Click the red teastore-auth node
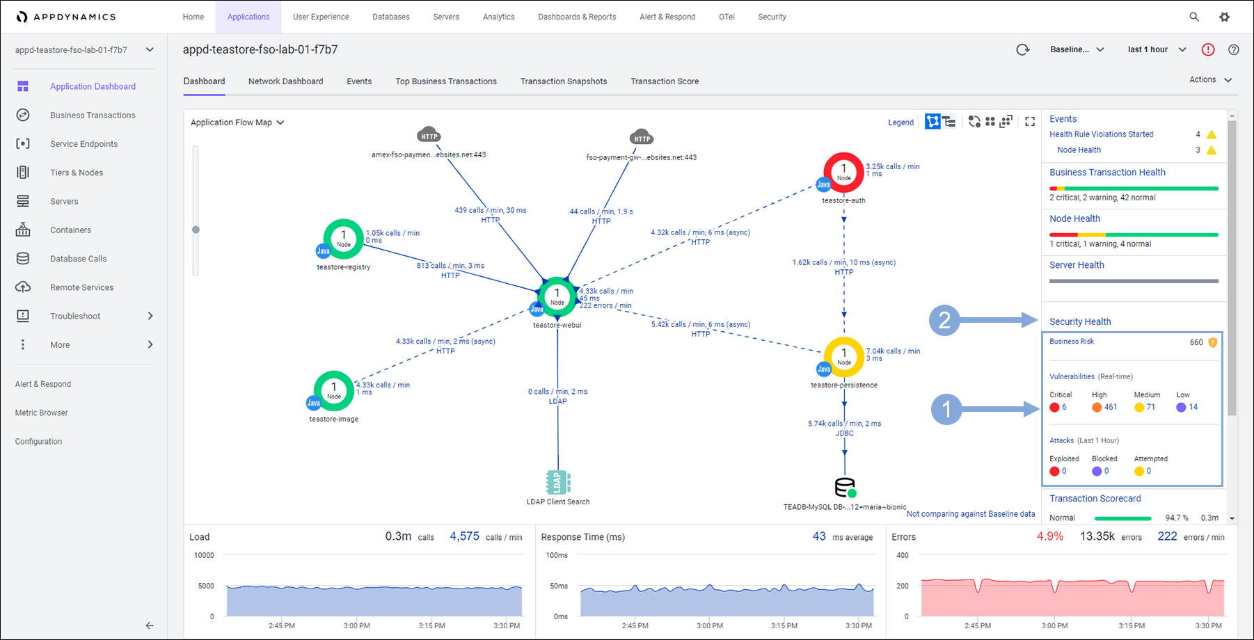The image size is (1254, 640). click(x=844, y=172)
